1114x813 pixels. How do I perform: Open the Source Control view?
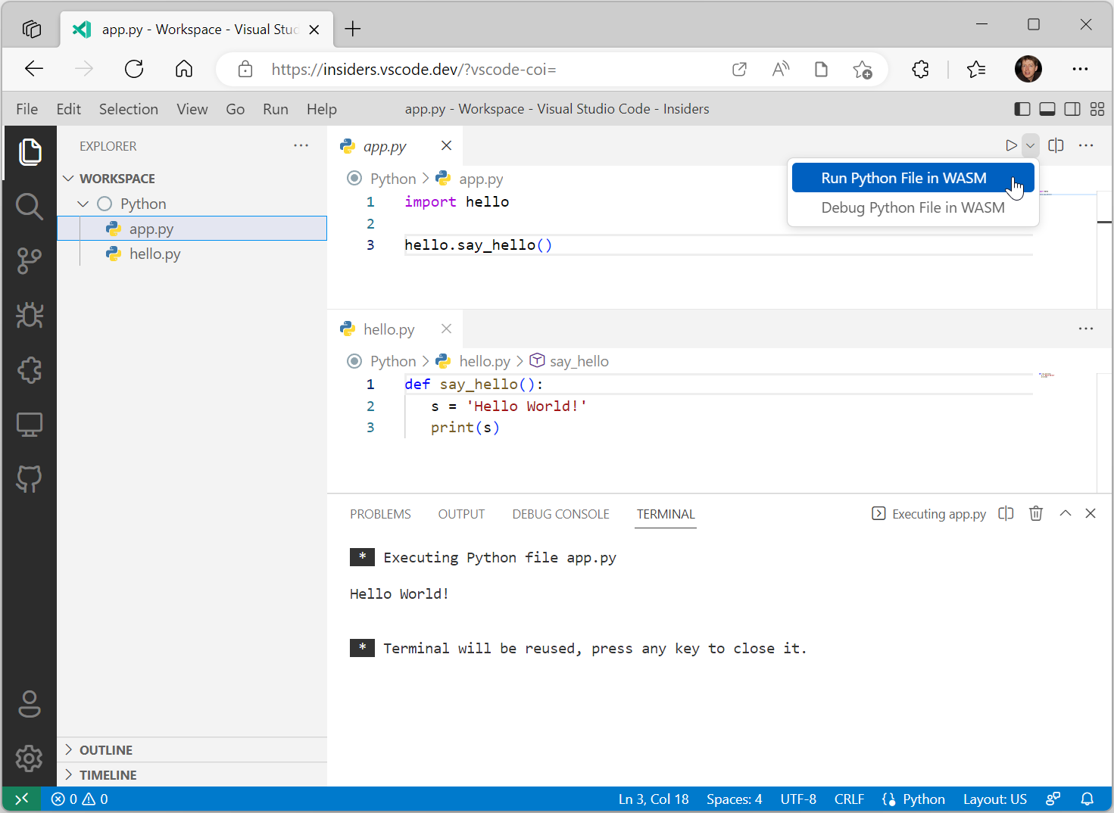[x=30, y=260]
